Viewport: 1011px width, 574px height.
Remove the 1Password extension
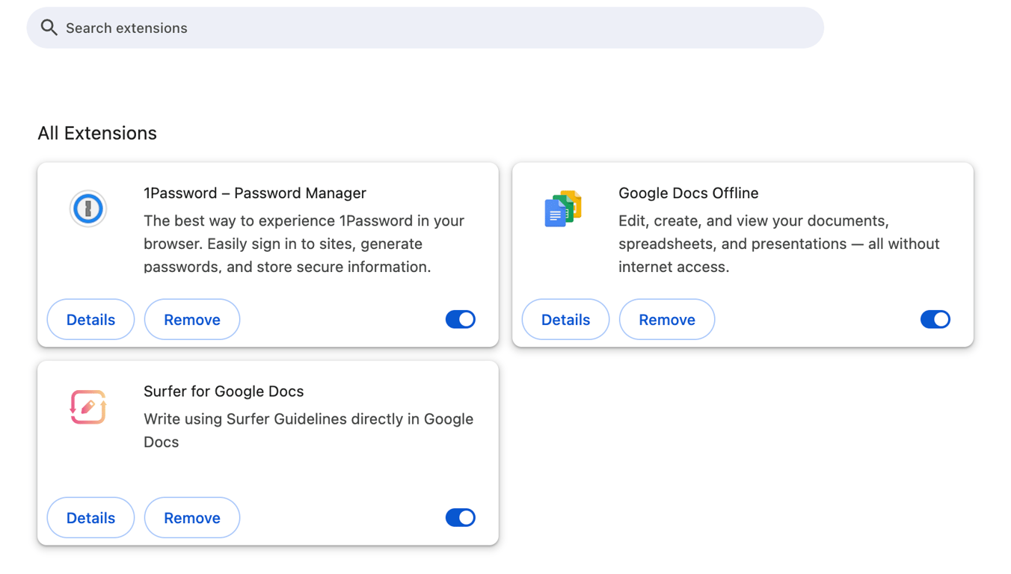[191, 319]
